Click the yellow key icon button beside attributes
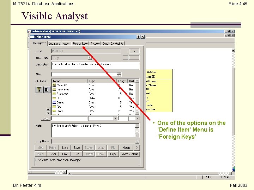The width and height of the screenshot is (254, 190). [39, 90]
